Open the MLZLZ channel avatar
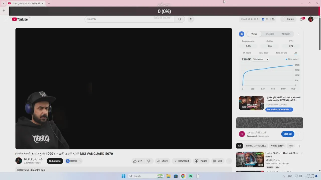 coord(19,161)
